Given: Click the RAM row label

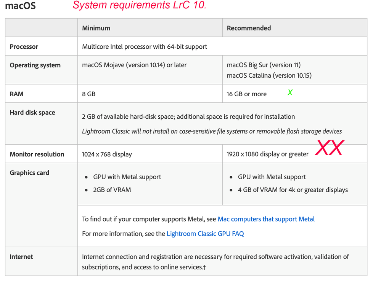Looking at the screenshot, I should coord(17,94).
